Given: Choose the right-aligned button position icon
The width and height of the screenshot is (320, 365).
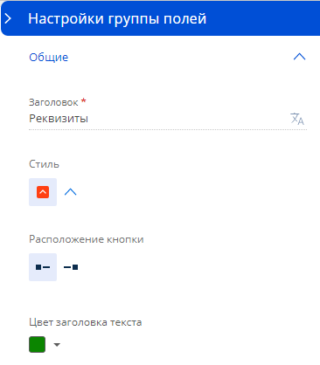Looking at the screenshot, I should tap(71, 267).
